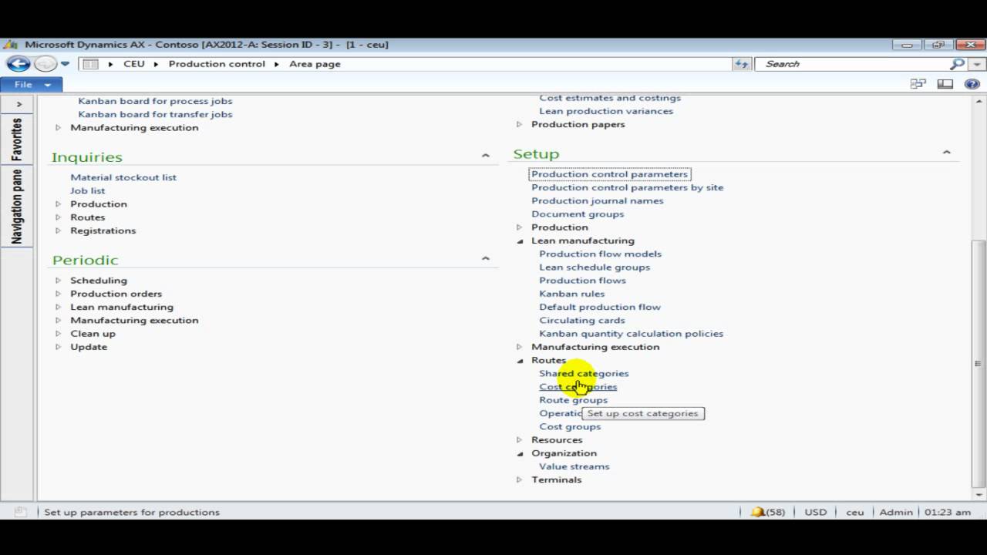Collapse the Routes group under Setup
Image resolution: width=987 pixels, height=555 pixels.
tap(519, 360)
